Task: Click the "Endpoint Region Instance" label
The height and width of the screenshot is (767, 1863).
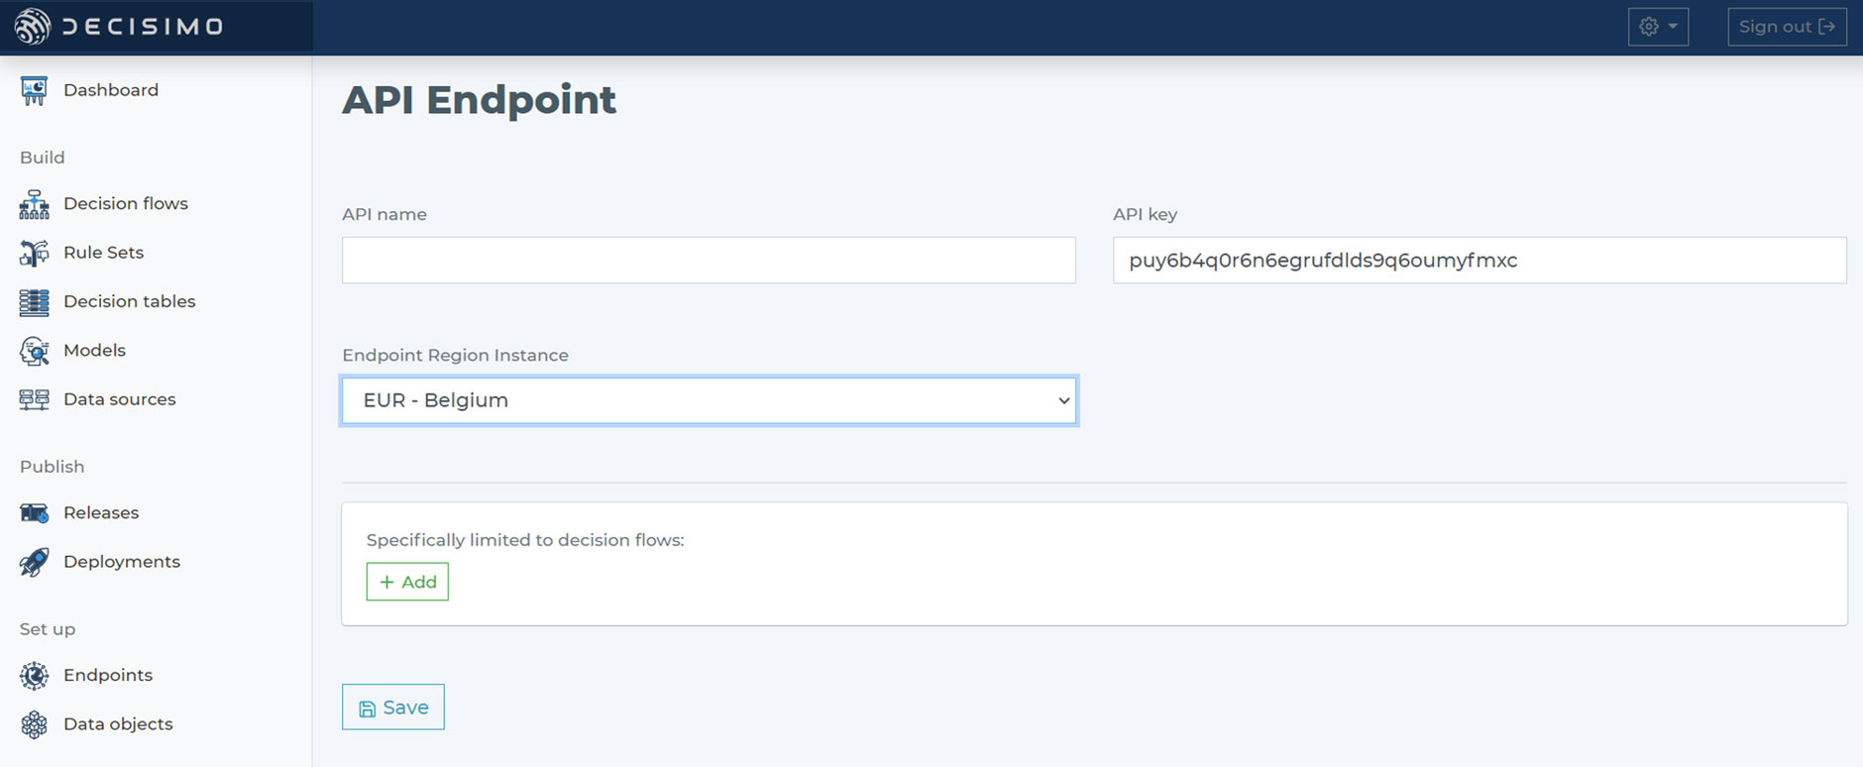Action: (x=455, y=355)
